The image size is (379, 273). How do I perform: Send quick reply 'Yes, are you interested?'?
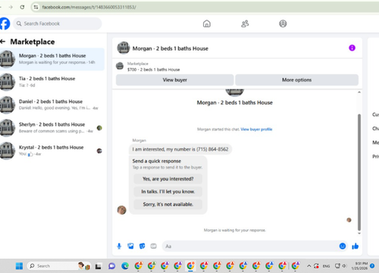click(x=168, y=179)
